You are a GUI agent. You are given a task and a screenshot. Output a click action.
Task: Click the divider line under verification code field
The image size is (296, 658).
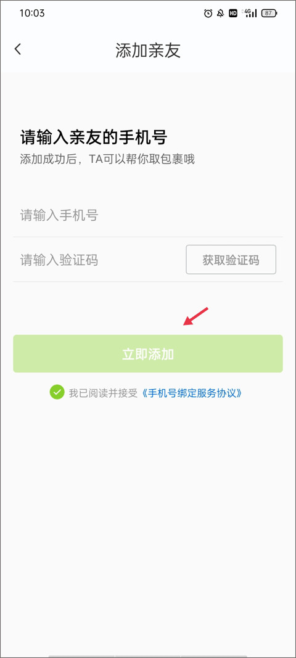148,281
